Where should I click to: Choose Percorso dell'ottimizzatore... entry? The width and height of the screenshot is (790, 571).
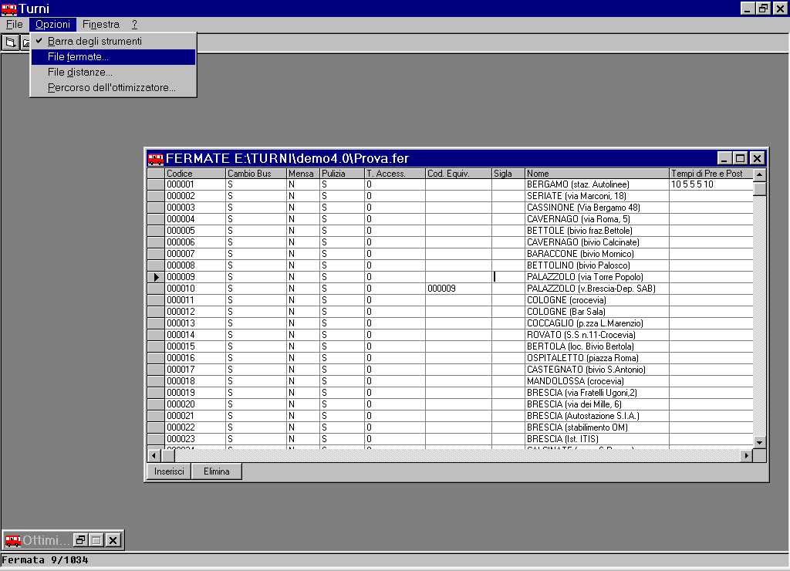(113, 88)
